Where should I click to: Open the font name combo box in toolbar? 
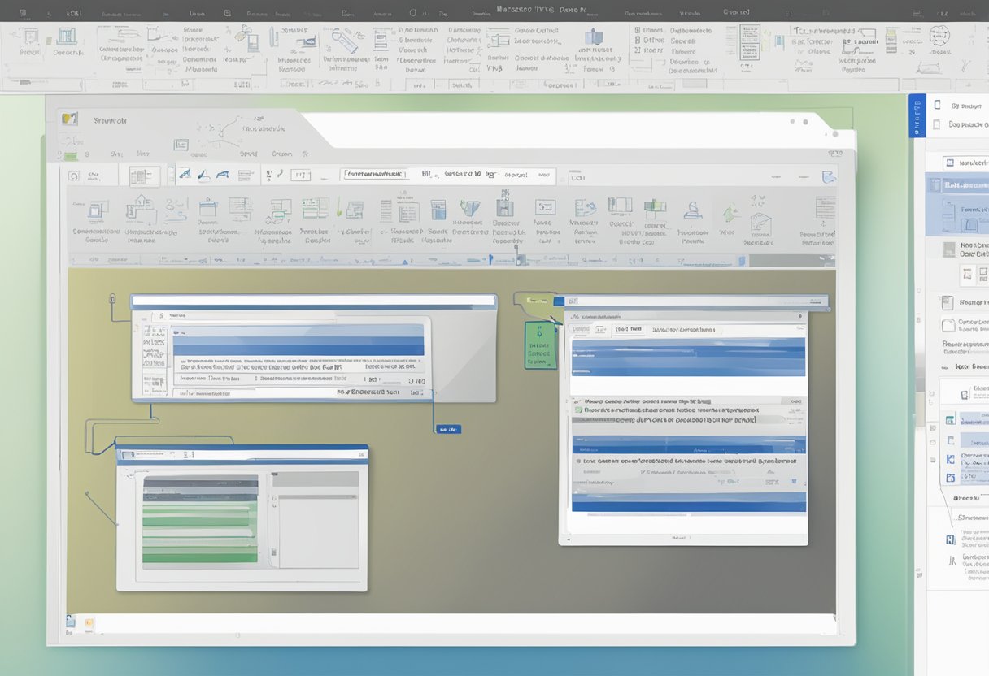375,174
